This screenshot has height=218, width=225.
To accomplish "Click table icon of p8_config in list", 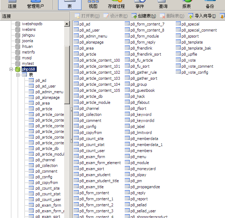I will [76, 126].
